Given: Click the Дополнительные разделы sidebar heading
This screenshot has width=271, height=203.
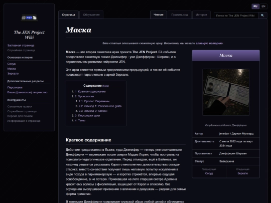Looking at the screenshot, I should click(x=26, y=81).
